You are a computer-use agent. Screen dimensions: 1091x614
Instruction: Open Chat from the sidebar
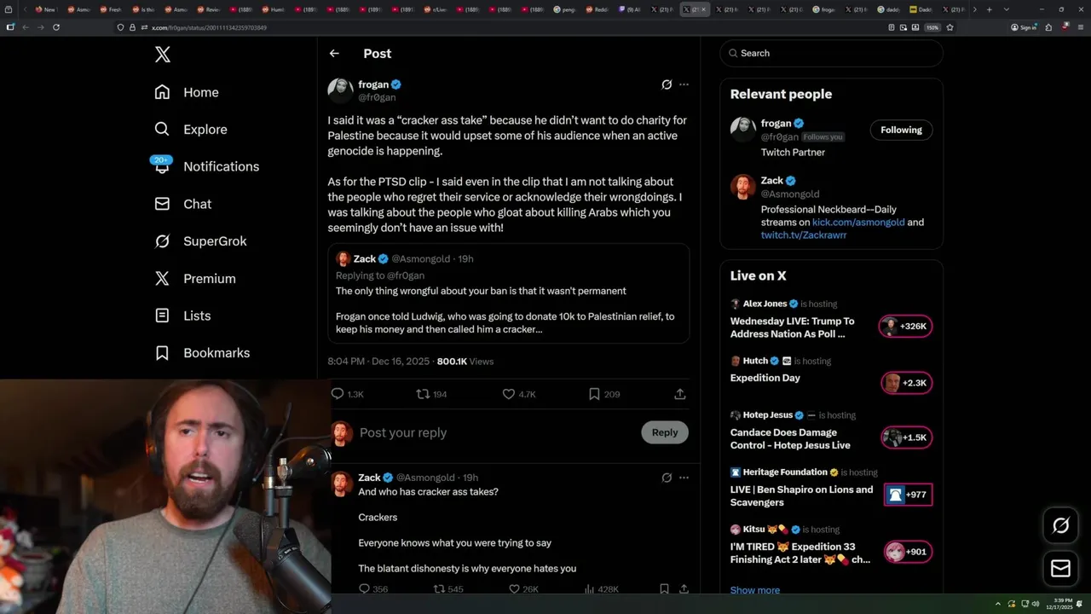click(x=183, y=204)
